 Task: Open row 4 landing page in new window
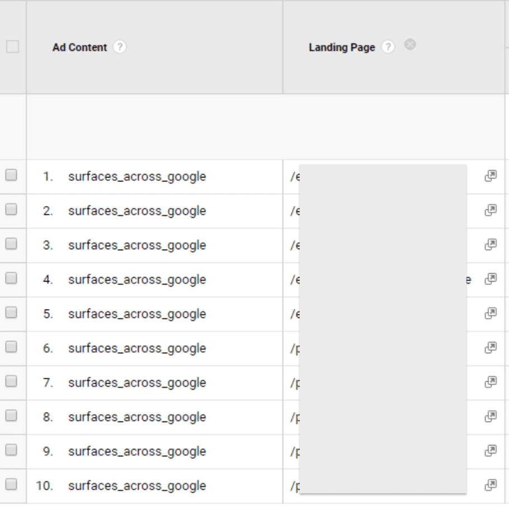491,279
